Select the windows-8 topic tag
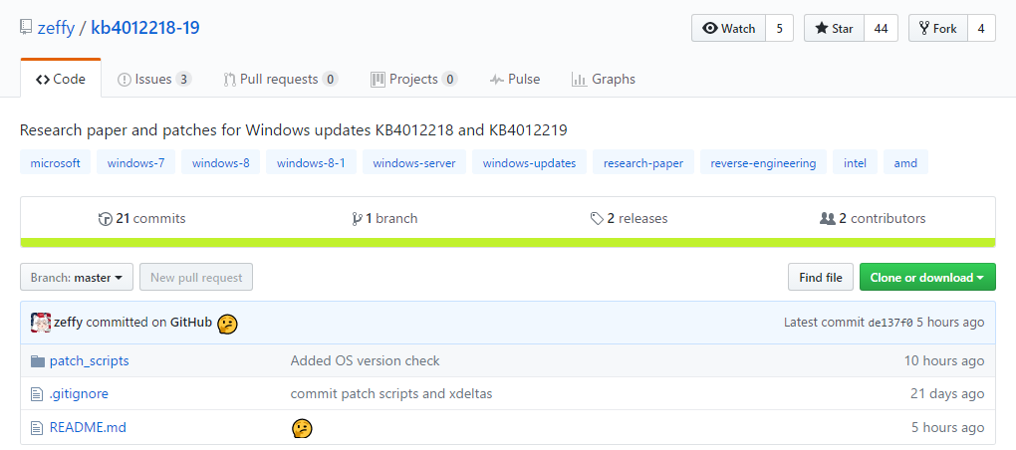This screenshot has width=1016, height=450. point(221,162)
